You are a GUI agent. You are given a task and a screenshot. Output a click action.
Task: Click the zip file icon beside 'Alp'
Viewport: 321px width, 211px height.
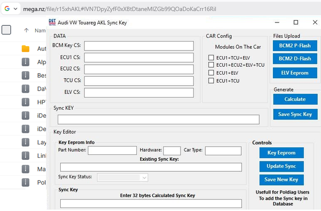pyautogui.click(x=26, y=62)
